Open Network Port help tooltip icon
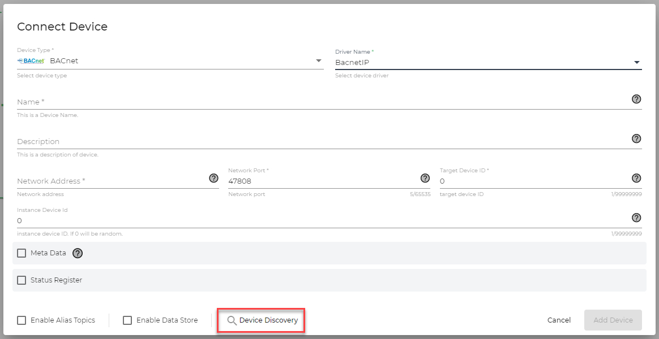This screenshot has height=339, width=659. (x=425, y=178)
